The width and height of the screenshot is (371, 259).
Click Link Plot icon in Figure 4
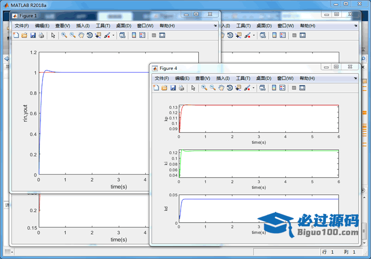(x=262, y=88)
